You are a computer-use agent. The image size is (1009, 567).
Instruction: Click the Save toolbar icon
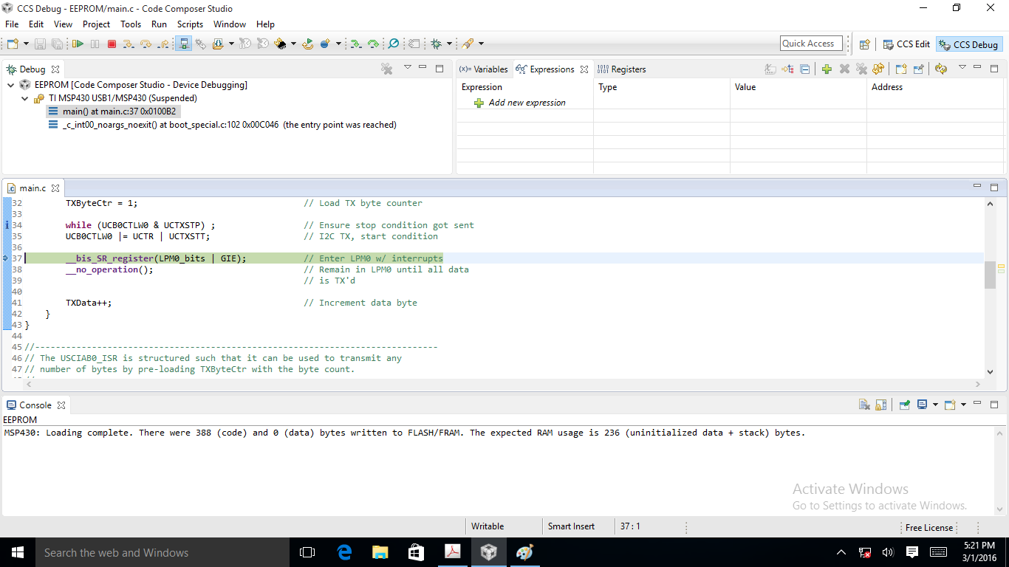click(x=40, y=44)
